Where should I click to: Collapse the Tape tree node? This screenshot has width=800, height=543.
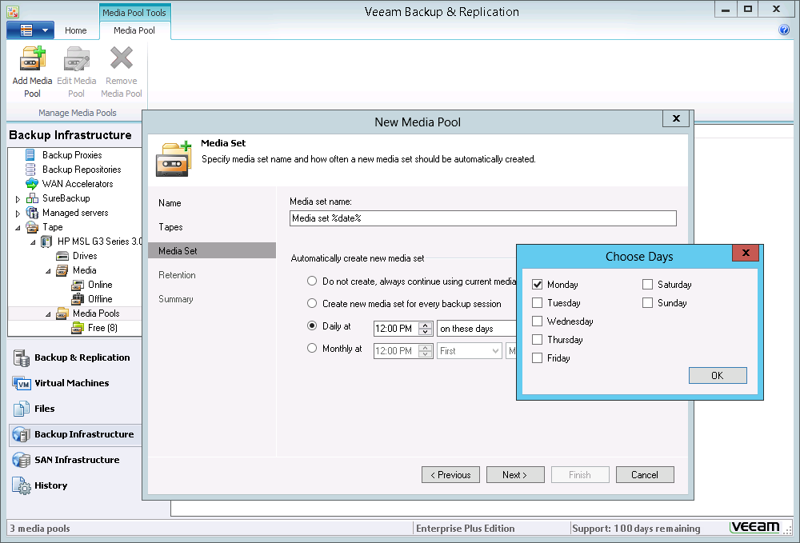(x=18, y=227)
